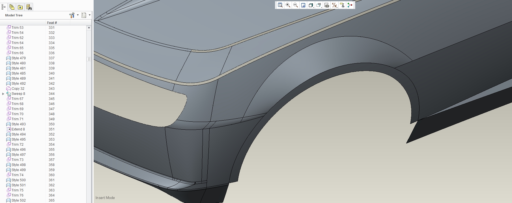Select Style 500 feature
512x203 pixels.
[19, 180]
